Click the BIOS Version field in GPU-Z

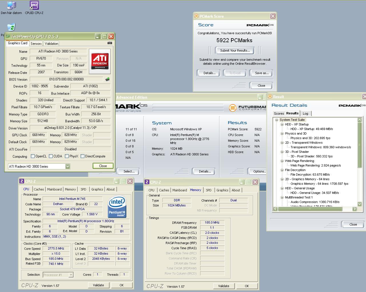(x=66, y=79)
